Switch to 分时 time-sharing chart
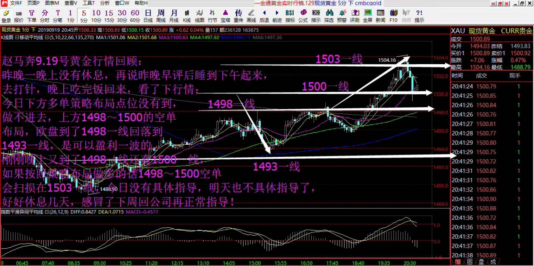Screen dimensions: 534x266 45,16
